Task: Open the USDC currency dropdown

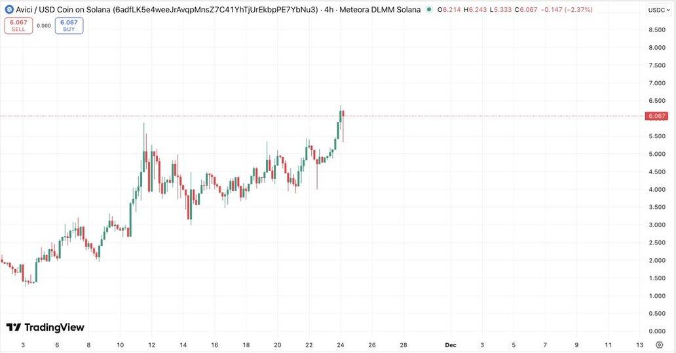Action: (658, 10)
